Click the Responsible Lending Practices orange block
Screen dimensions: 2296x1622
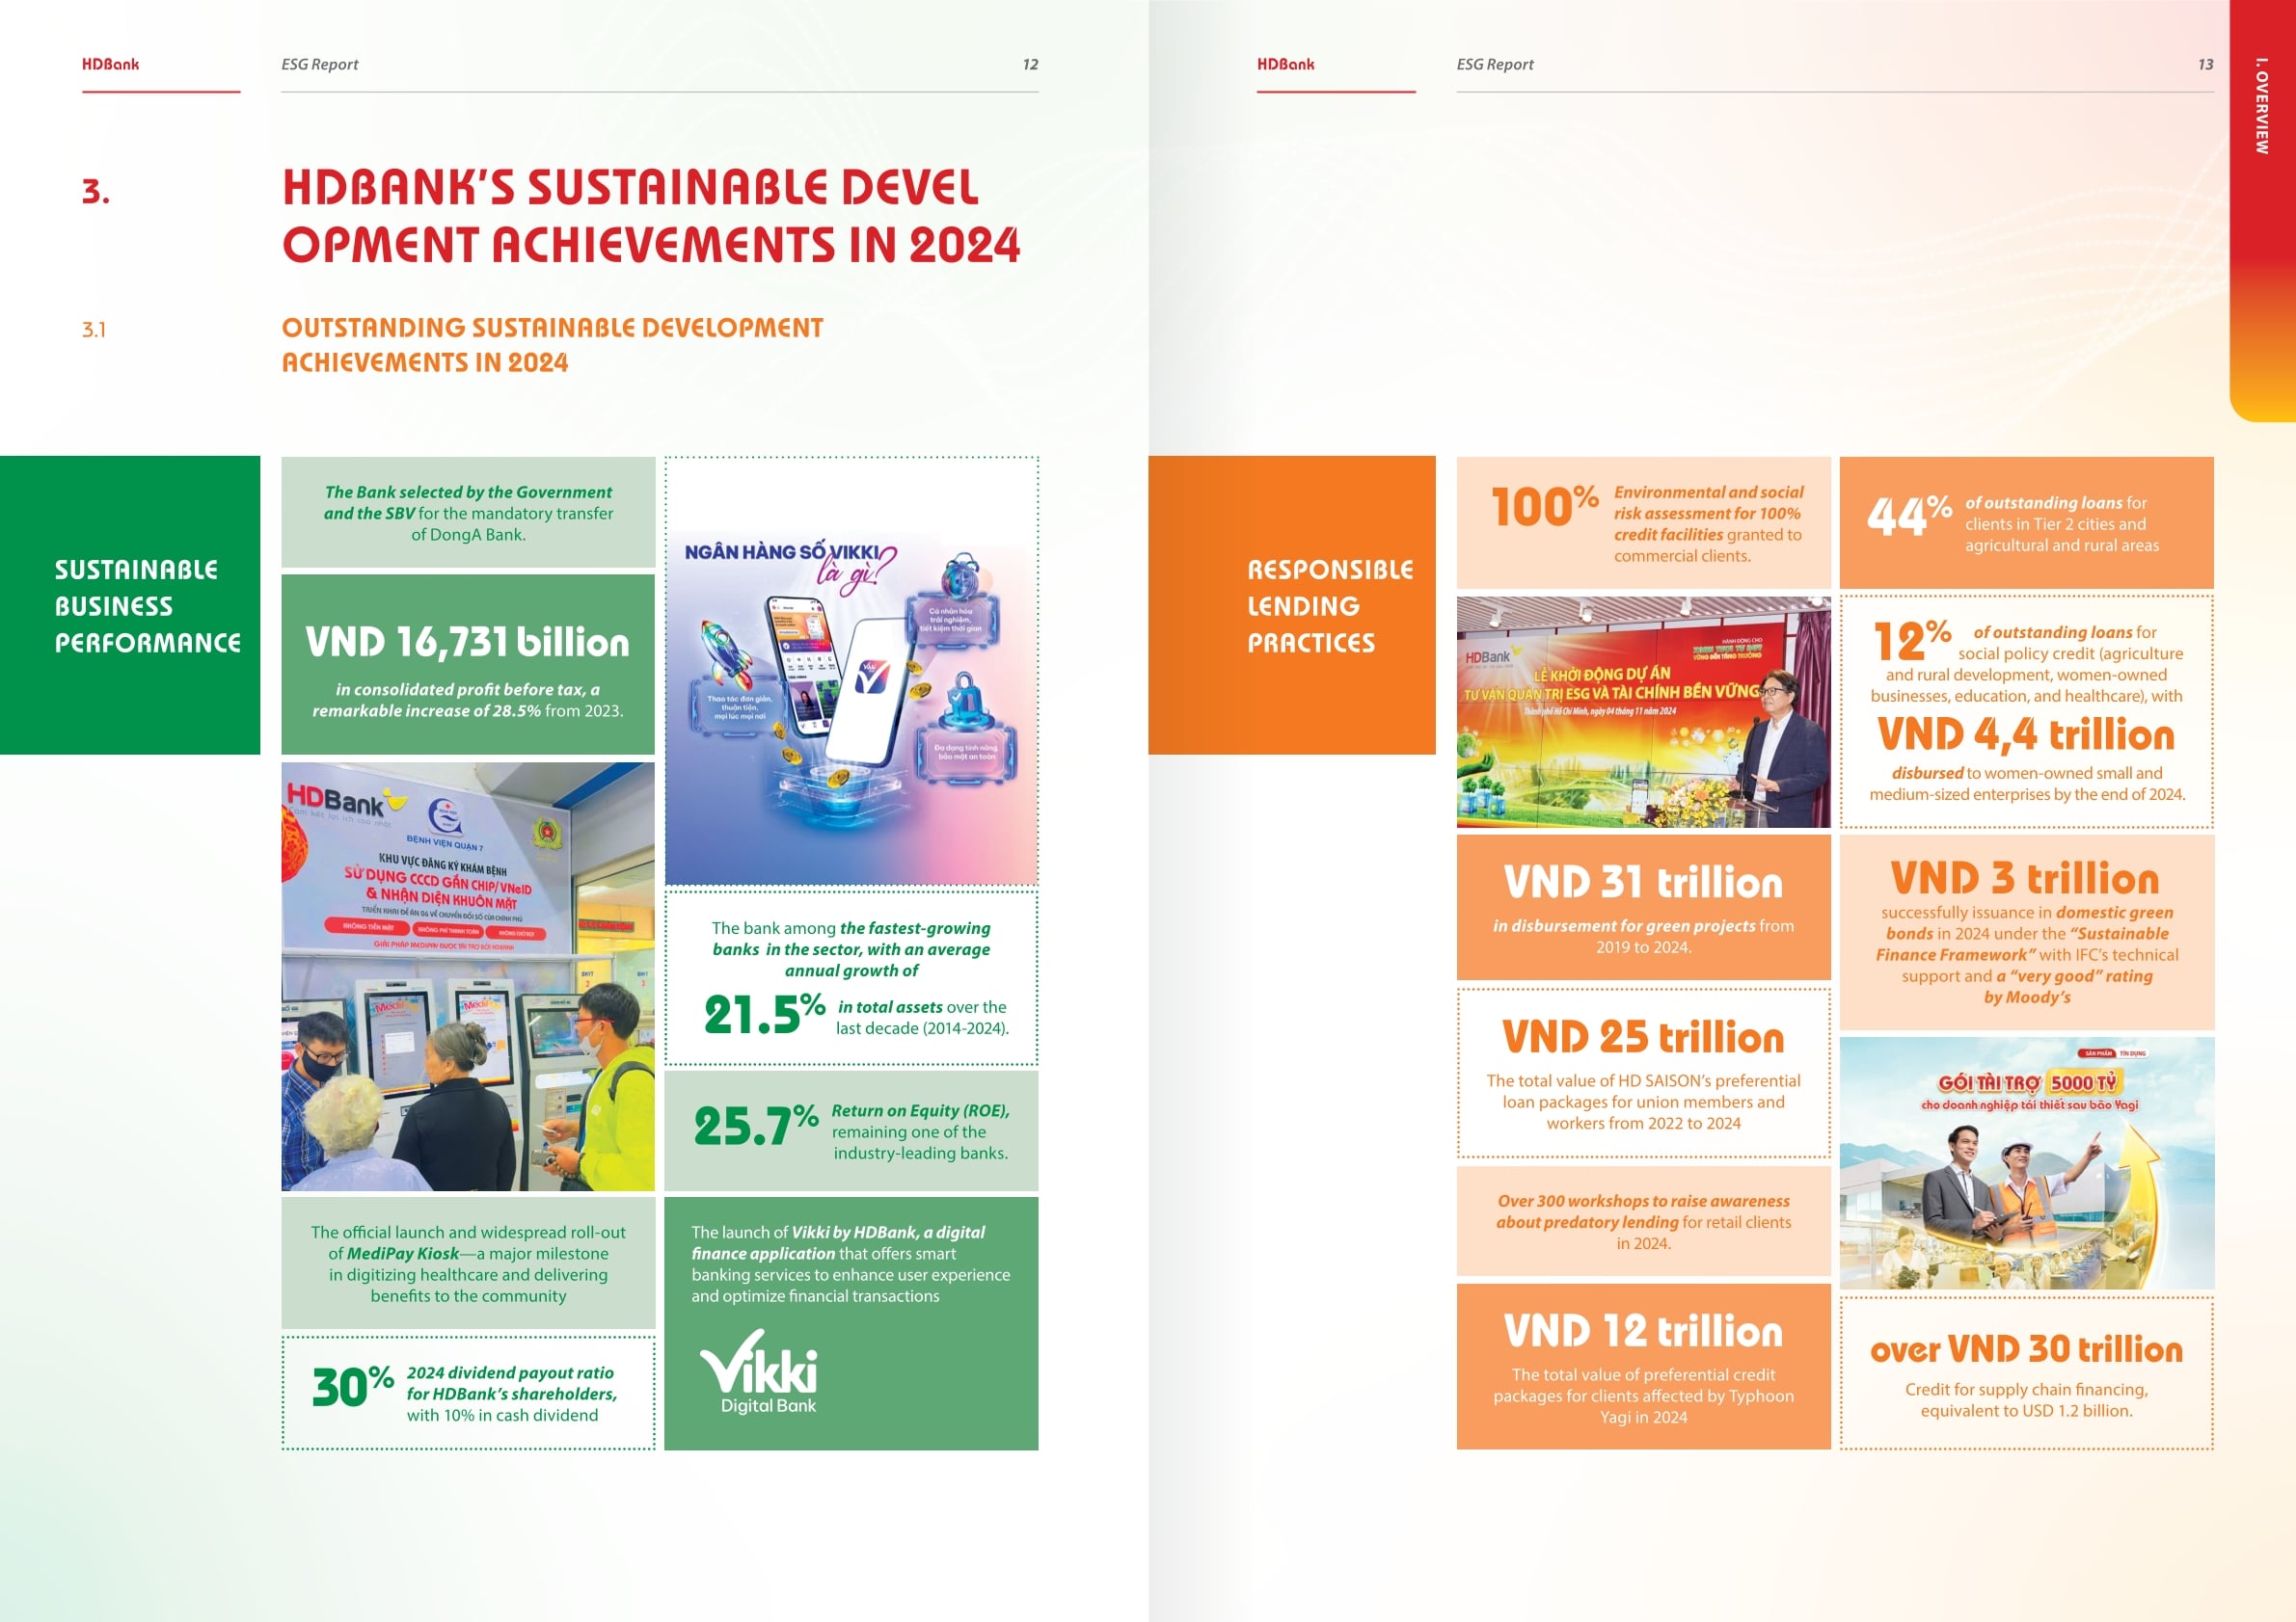point(1291,604)
